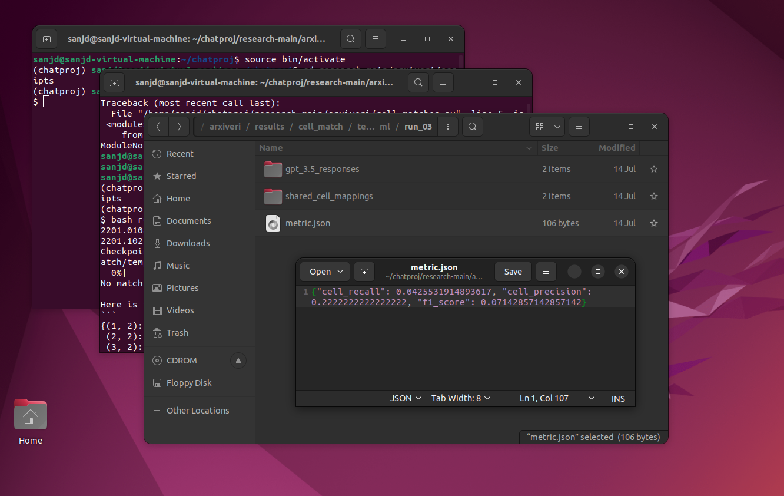Expand the Open recent files dropdown arrow
Image resolution: width=784 pixels, height=496 pixels.
[x=341, y=272]
